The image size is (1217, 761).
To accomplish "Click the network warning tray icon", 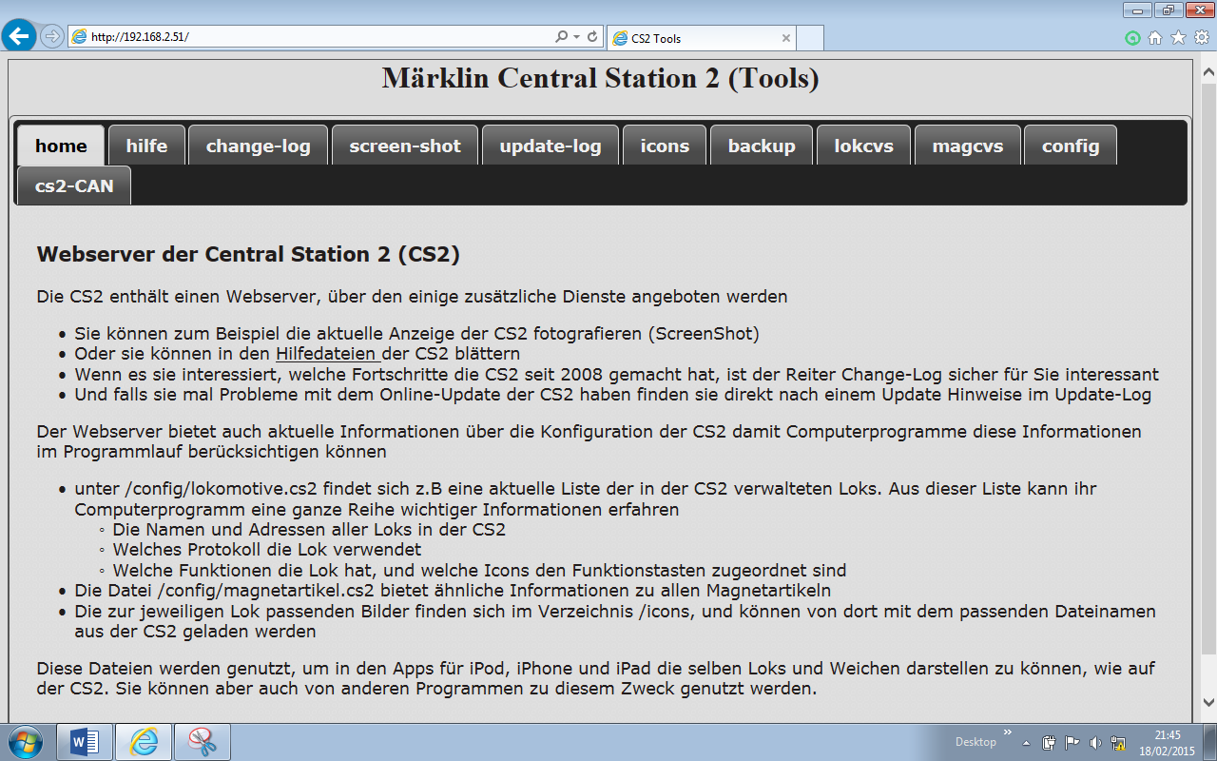I will pos(1118,743).
